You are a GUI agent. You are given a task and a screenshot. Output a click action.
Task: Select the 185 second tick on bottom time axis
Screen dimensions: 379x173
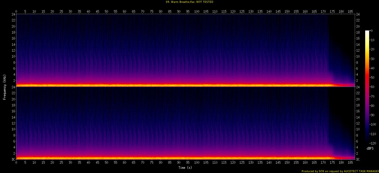tap(350, 163)
